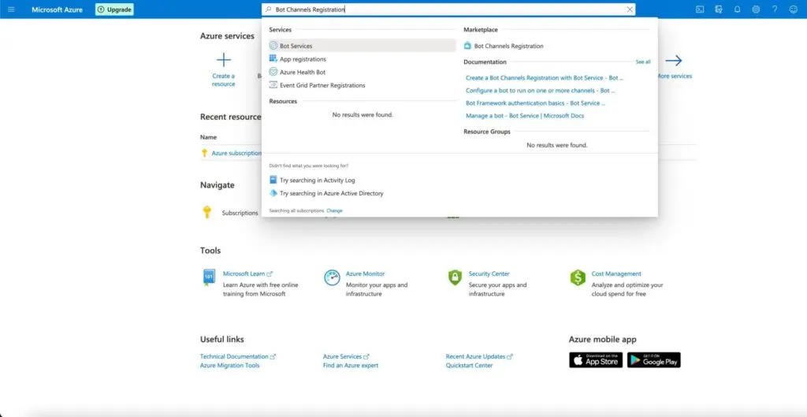Click See all in Documentation section
This screenshot has width=807, height=417.
coord(643,61)
